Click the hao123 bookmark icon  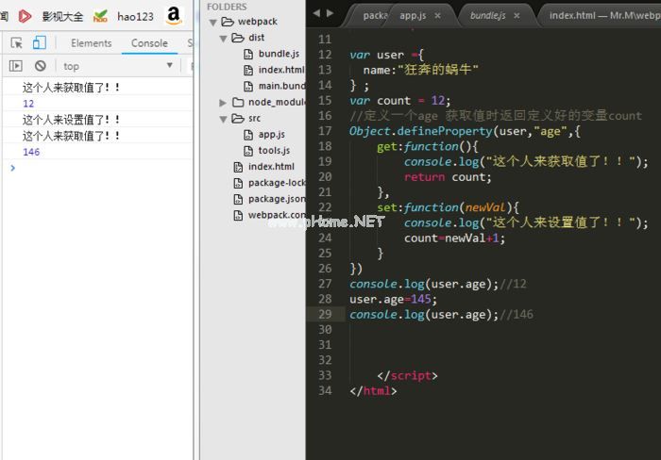(100, 16)
